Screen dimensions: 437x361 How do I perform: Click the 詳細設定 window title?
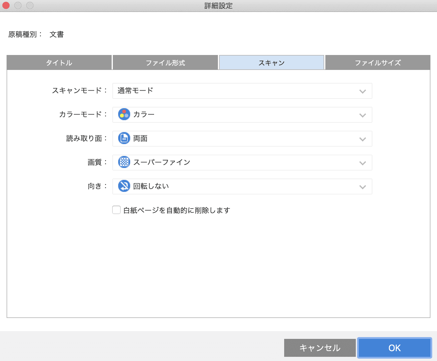tap(219, 6)
